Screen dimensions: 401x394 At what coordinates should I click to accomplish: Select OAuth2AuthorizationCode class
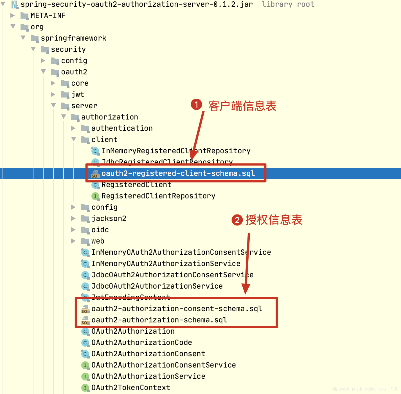[142, 342]
